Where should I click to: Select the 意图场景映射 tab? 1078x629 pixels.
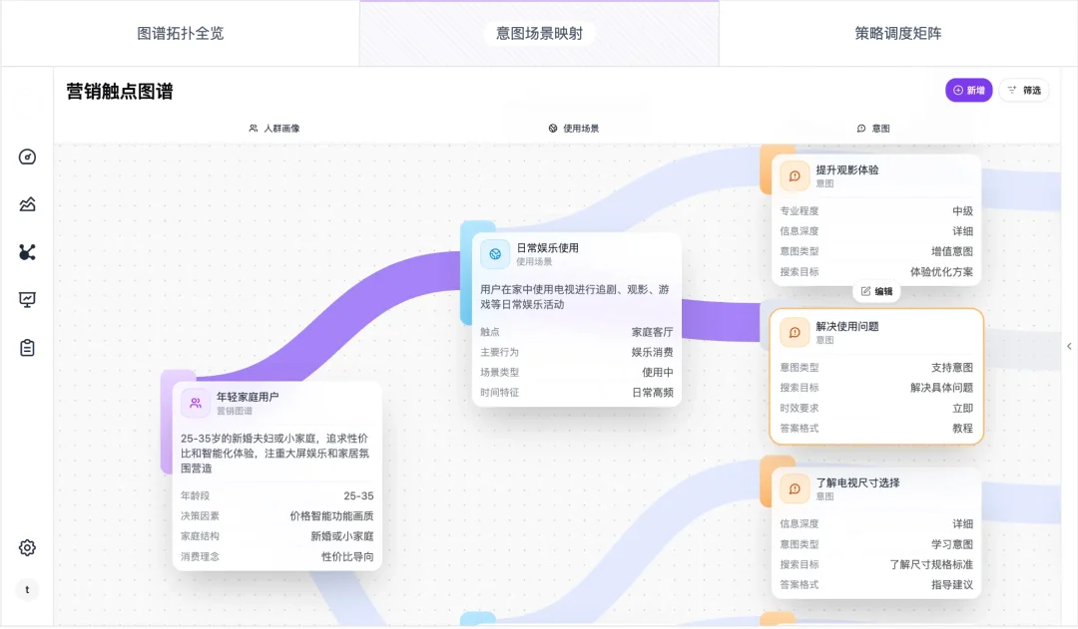click(539, 32)
